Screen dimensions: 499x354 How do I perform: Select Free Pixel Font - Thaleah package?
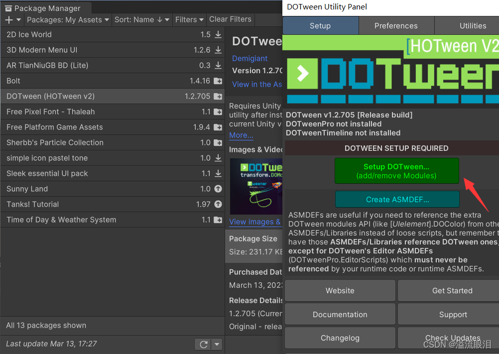113,112
